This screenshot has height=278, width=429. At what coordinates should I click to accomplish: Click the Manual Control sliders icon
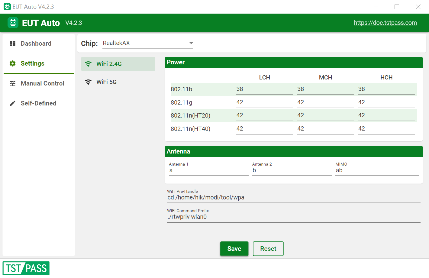pyautogui.click(x=12, y=83)
